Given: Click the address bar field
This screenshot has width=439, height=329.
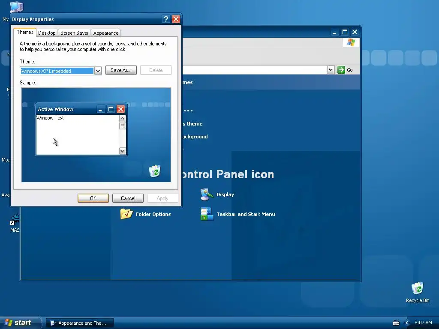Looking at the screenshot, I should pyautogui.click(x=255, y=70).
